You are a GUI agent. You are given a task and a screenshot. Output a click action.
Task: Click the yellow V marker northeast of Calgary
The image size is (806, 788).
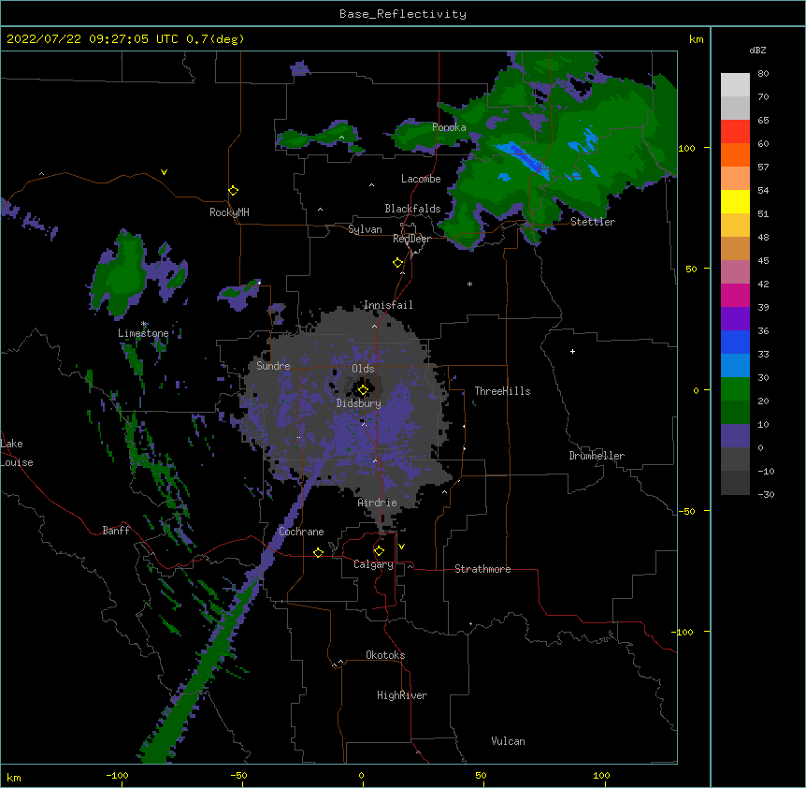[x=401, y=547]
